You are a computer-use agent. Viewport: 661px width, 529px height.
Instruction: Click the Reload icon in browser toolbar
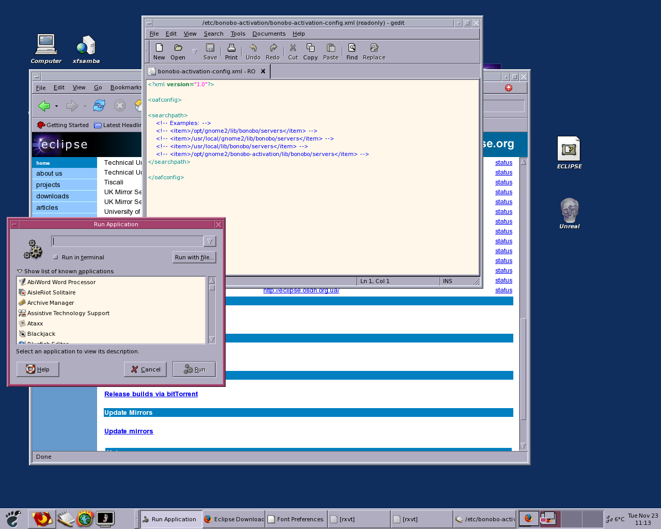tap(99, 106)
